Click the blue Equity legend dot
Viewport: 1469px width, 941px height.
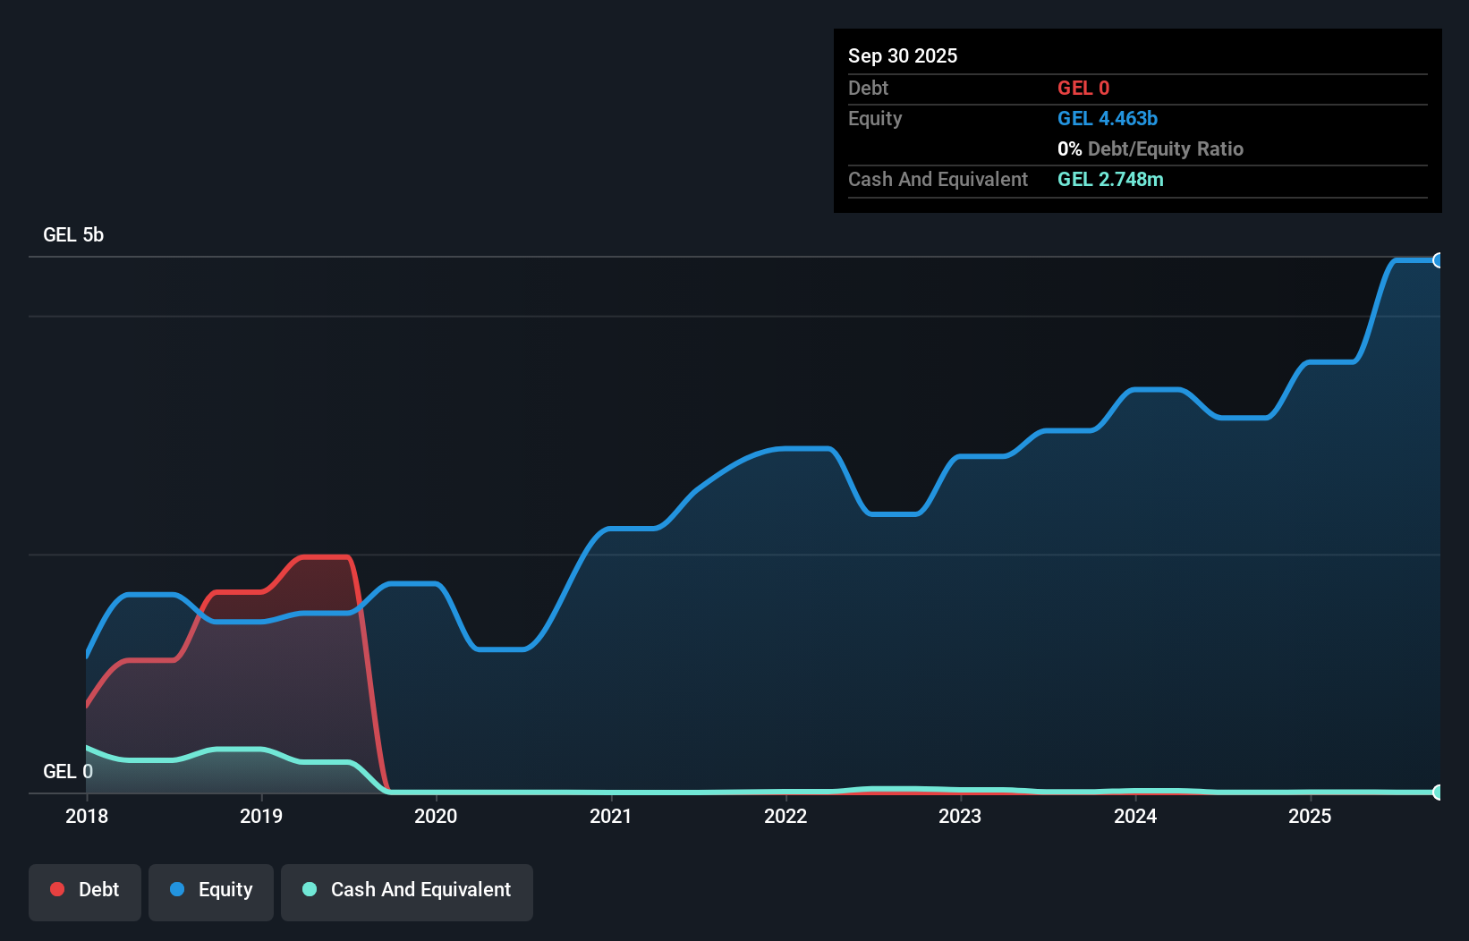click(x=177, y=889)
